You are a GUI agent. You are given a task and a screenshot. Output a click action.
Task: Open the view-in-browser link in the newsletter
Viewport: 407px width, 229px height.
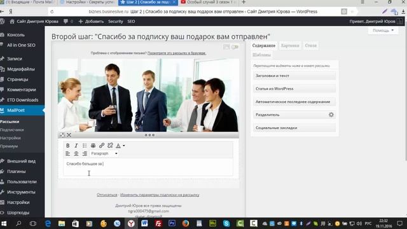(177, 53)
